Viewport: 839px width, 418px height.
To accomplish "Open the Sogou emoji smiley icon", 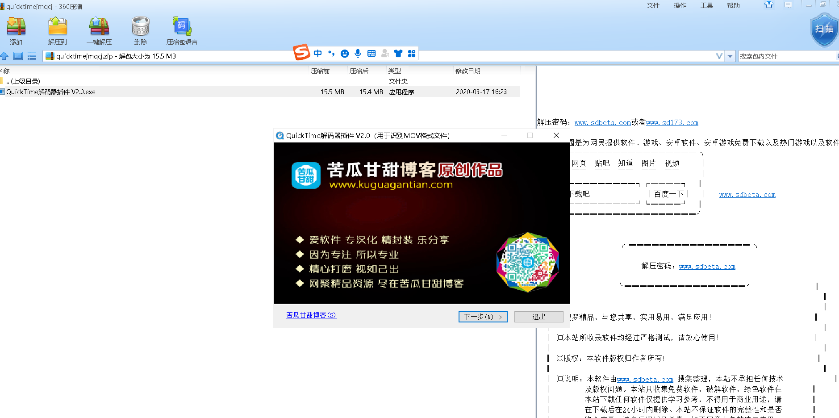I will 344,54.
